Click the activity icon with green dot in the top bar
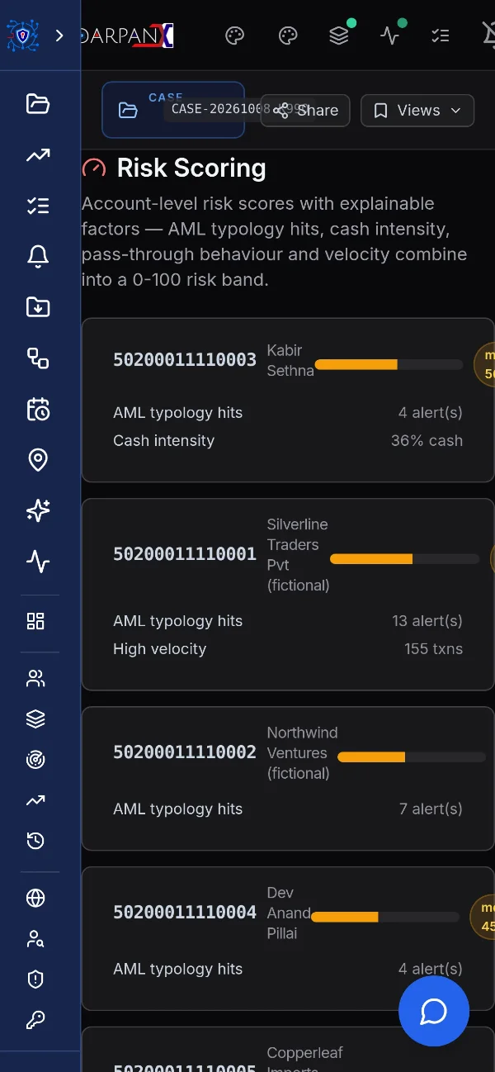 tap(389, 36)
